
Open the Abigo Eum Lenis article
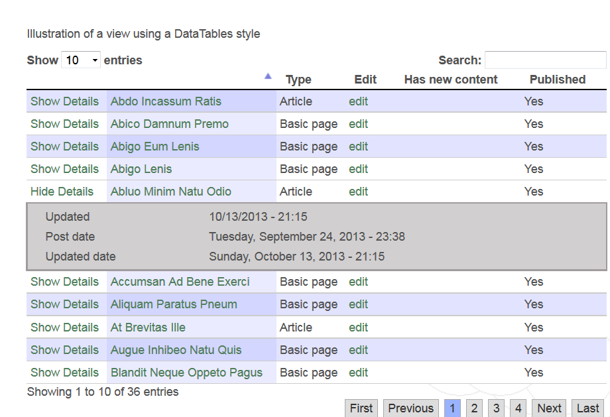pyautogui.click(x=156, y=146)
